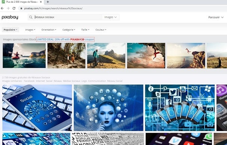This screenshot has height=145, width=227.
Task: Click the Logo similar-search link
Action: click(x=84, y=81)
